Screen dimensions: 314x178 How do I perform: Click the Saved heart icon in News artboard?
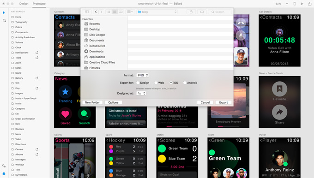65,114
